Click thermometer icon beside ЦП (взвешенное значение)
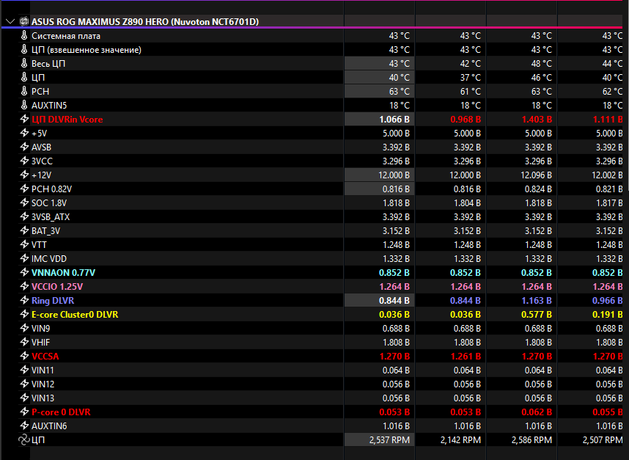629x460 pixels. tap(24, 50)
